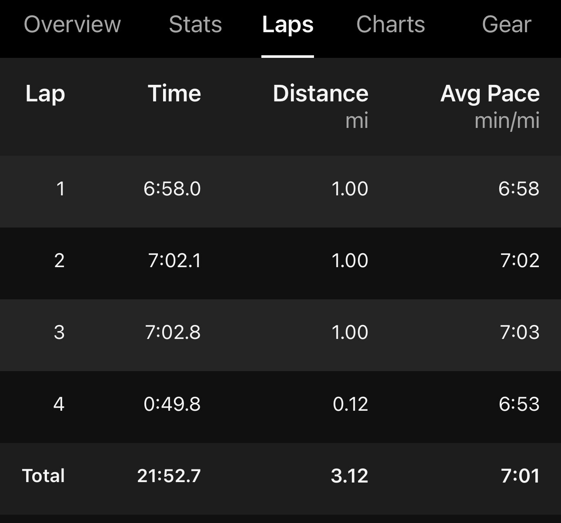Tap lap 3 average pace 7:03

520,332
